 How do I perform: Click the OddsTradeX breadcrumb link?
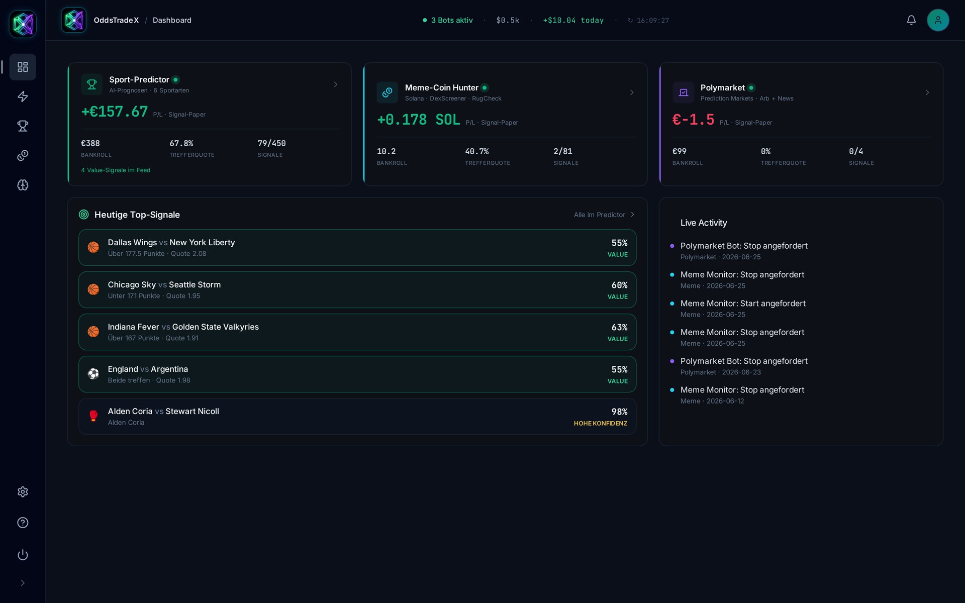click(116, 20)
